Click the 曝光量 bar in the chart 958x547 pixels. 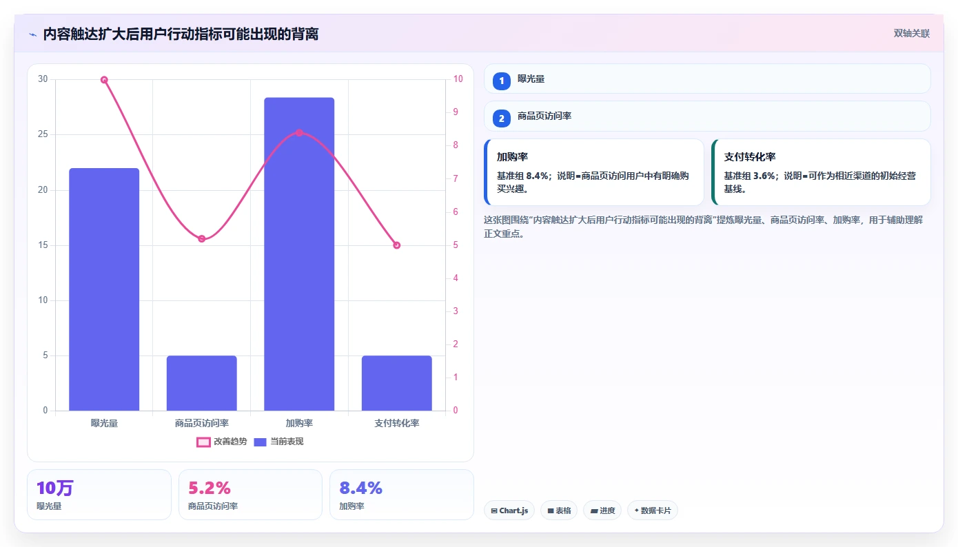coord(104,289)
